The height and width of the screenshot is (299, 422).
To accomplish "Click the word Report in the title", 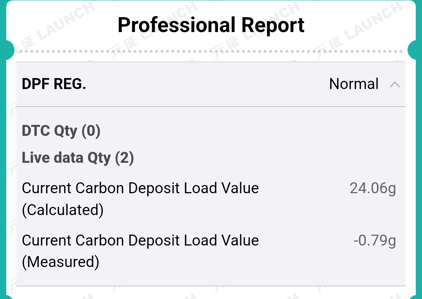I will point(273,25).
